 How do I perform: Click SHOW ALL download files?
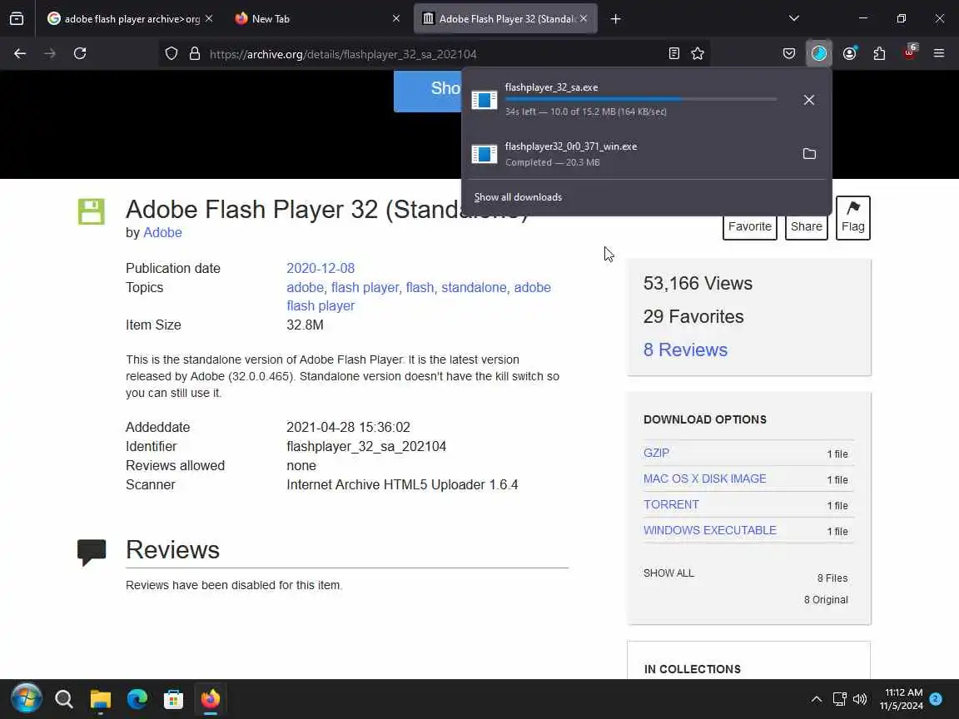(668, 573)
